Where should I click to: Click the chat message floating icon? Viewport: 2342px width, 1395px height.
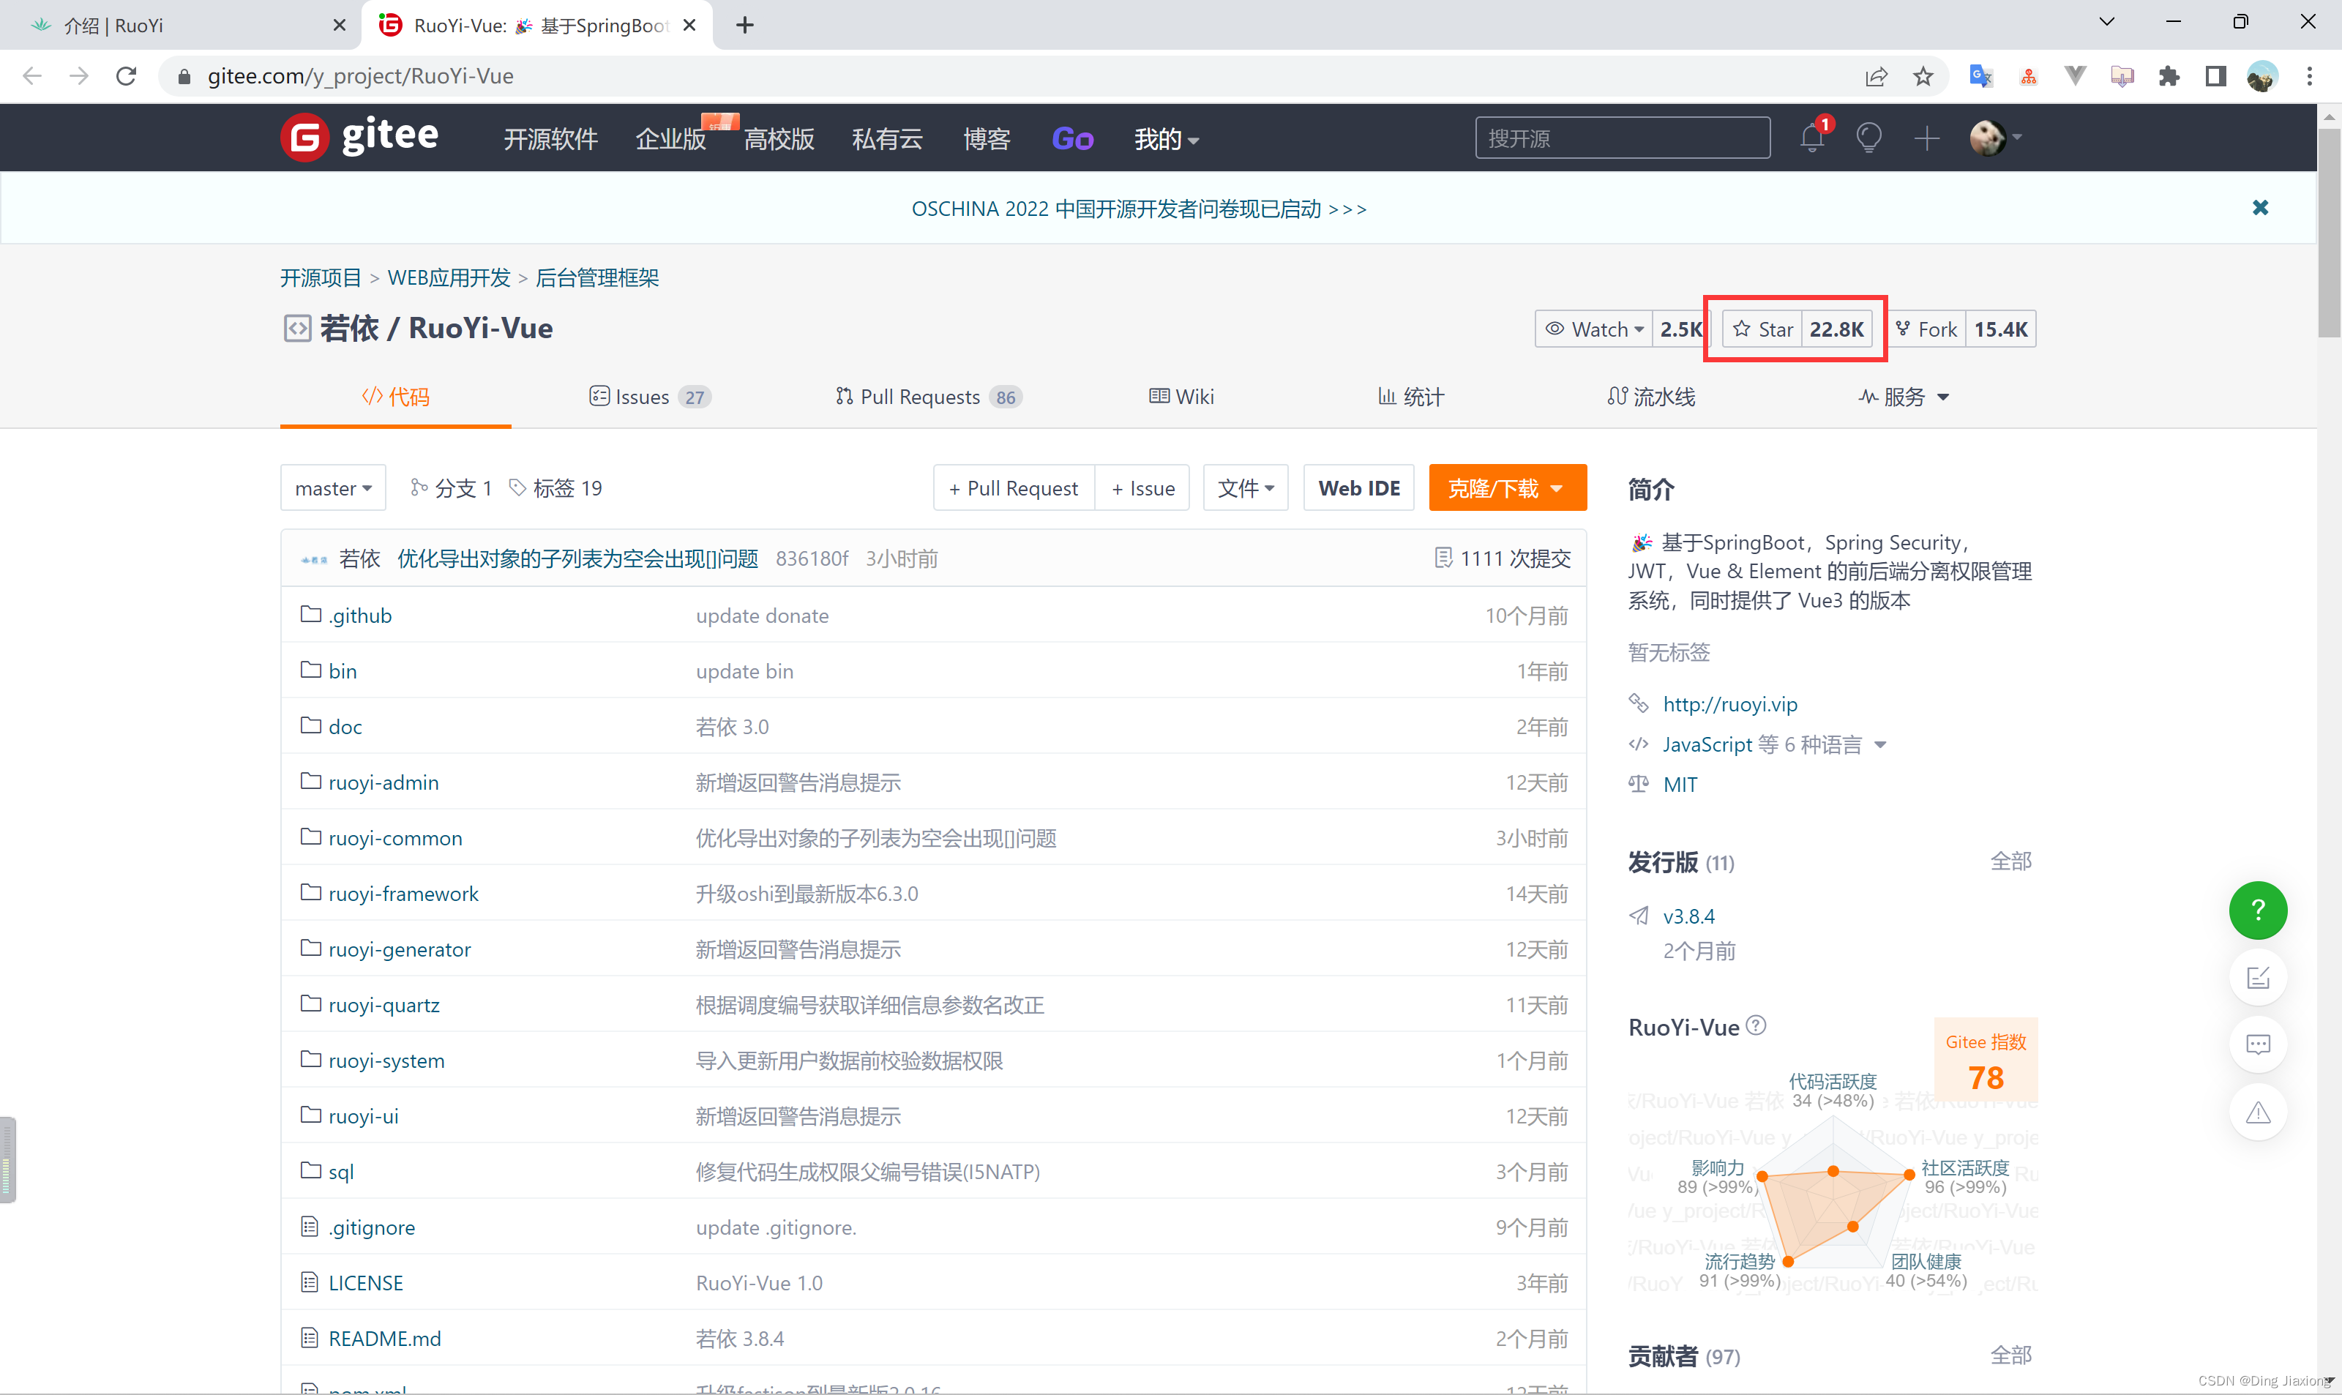coord(2257,1044)
